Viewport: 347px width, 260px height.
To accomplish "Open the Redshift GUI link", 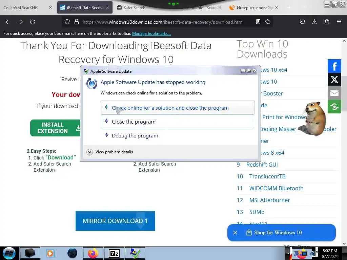I will [262, 165].
